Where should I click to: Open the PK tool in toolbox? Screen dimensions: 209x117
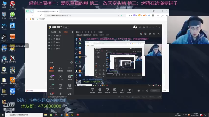coord(51,94)
